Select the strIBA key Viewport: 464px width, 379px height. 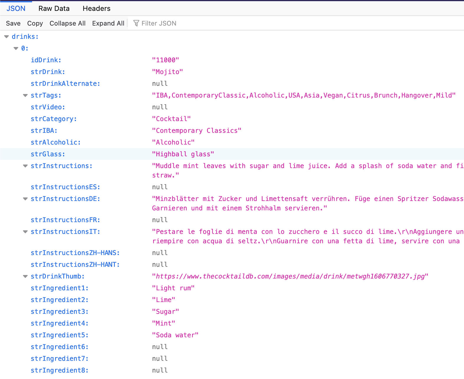pyautogui.click(x=44, y=130)
